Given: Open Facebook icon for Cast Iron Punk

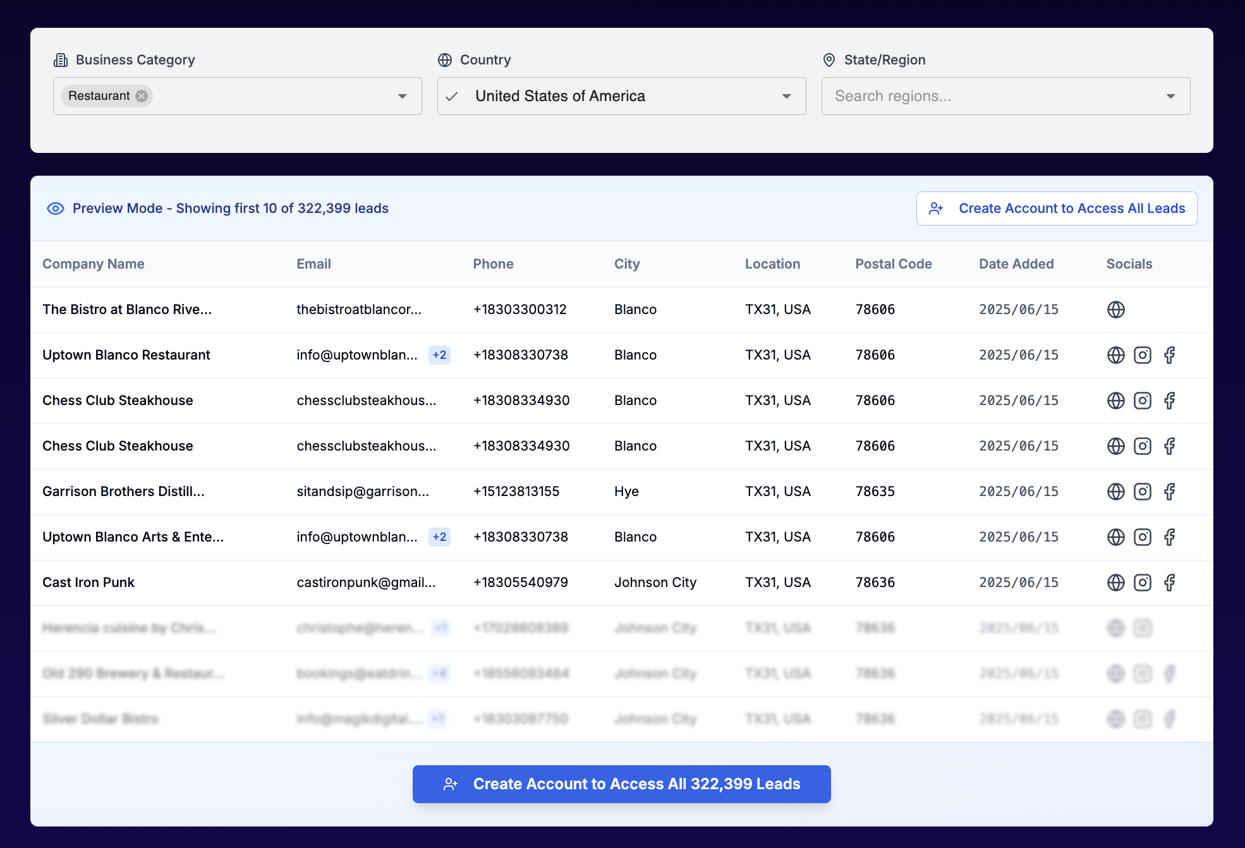Looking at the screenshot, I should coord(1169,583).
